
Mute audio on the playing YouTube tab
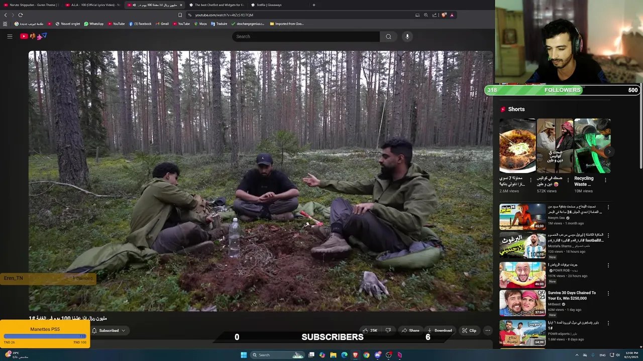[x=134, y=5]
